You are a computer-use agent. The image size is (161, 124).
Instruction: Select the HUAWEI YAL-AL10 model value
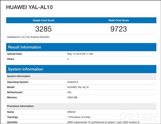[78, 87]
